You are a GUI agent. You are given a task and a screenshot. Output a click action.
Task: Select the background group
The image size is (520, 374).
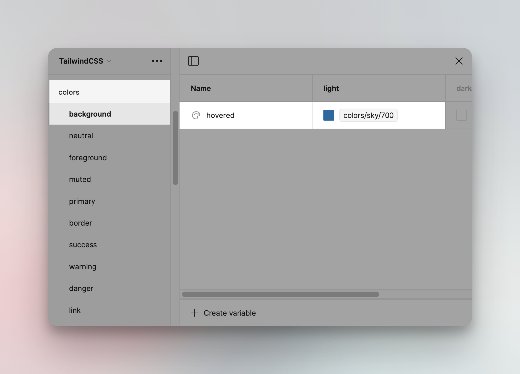pyautogui.click(x=90, y=114)
